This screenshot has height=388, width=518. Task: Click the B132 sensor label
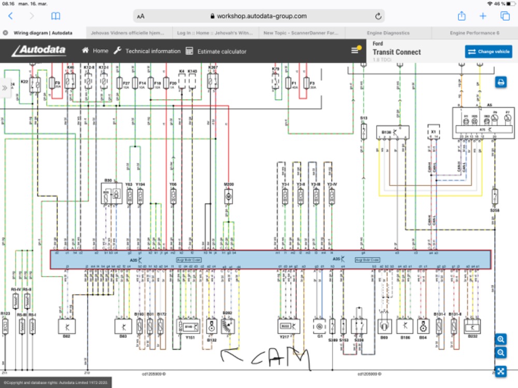point(212,339)
